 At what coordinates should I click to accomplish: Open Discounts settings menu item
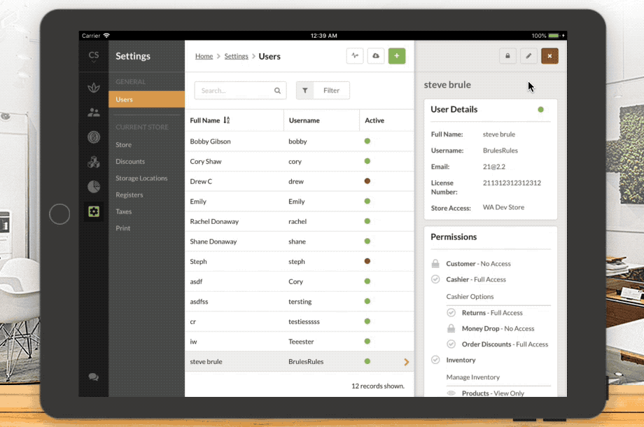[130, 162]
